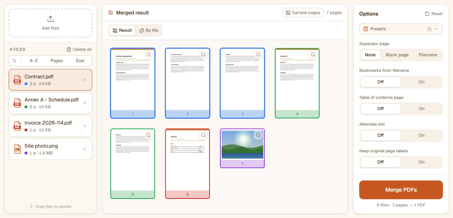
Task: Switch to the By file tab
Action: tap(149, 30)
